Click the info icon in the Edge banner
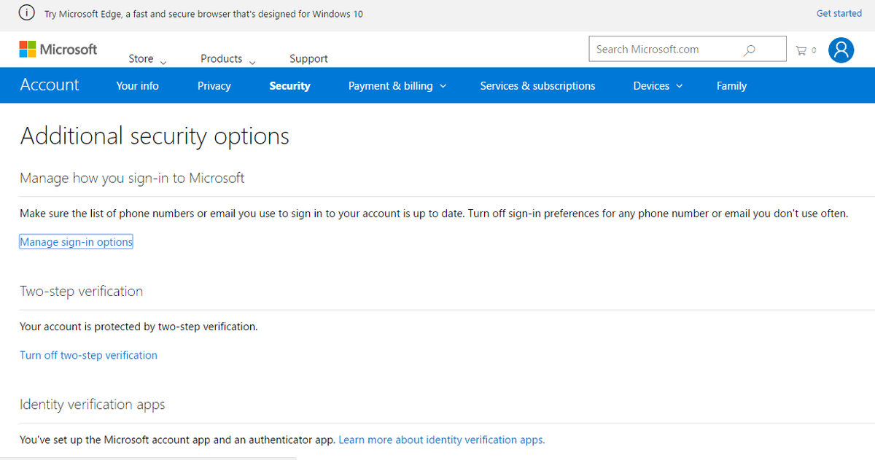This screenshot has height=460, width=875. click(26, 13)
